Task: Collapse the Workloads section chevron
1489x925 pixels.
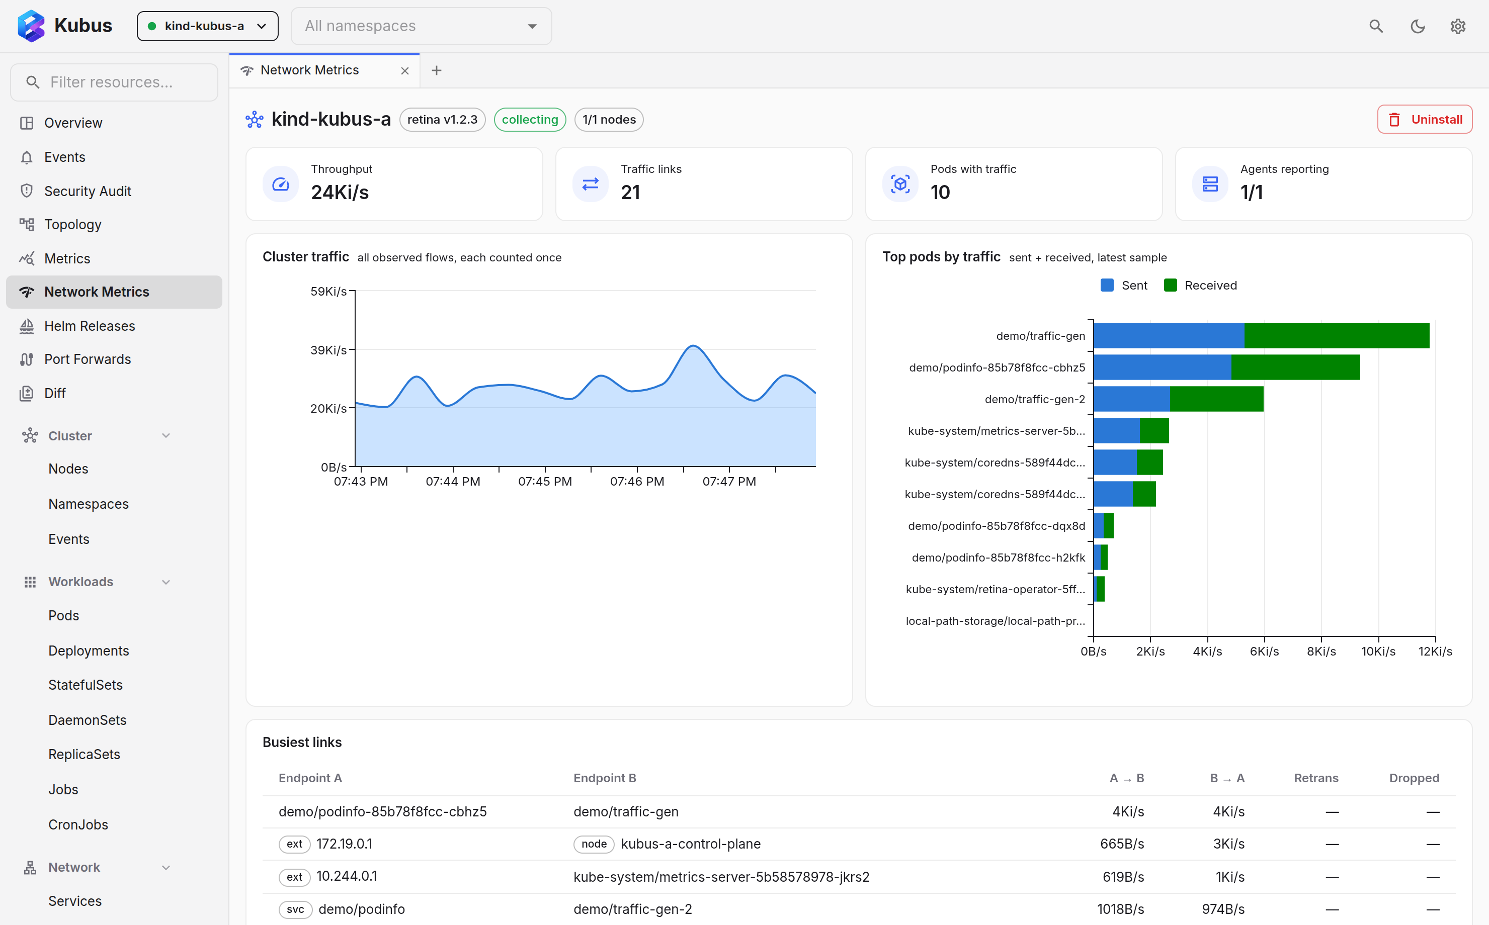Action: coord(166,582)
